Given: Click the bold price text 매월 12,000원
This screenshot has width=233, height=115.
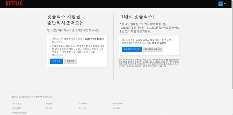Looking at the screenshot, I should 159,43.
